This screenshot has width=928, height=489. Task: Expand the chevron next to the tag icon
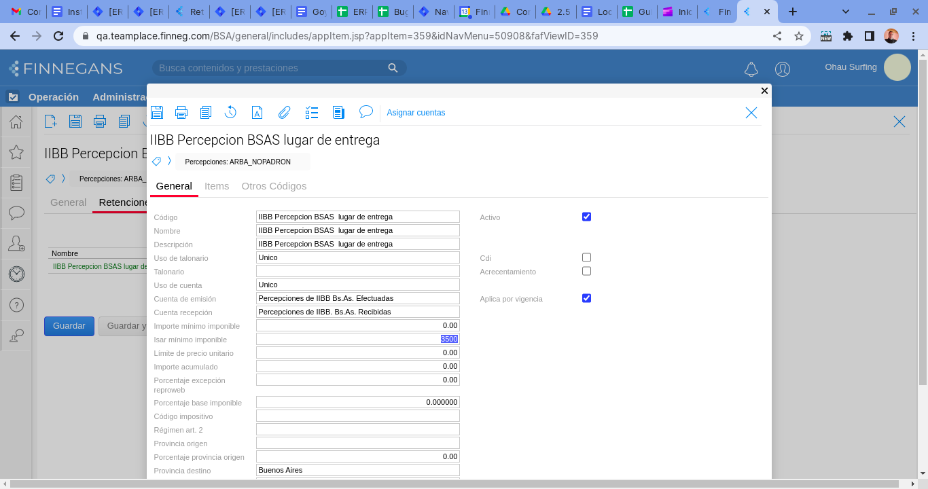pyautogui.click(x=169, y=162)
